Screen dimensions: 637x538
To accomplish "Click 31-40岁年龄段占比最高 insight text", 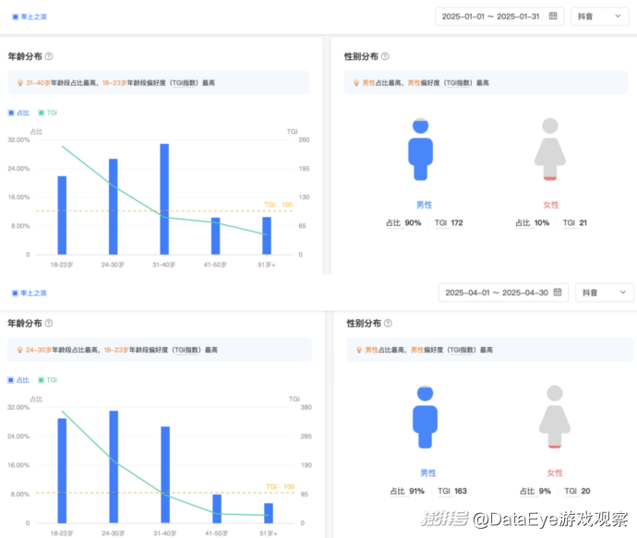I will pos(61,83).
